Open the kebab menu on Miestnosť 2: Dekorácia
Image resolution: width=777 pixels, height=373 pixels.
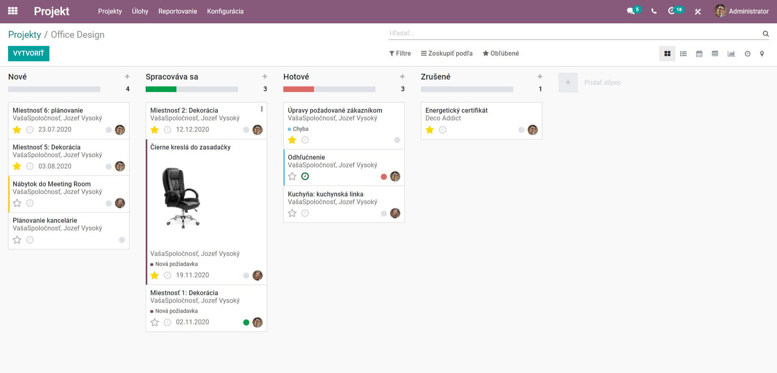(x=262, y=109)
